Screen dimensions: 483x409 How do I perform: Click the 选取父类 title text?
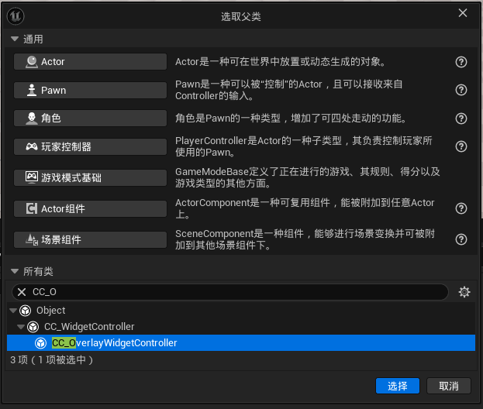(241, 16)
